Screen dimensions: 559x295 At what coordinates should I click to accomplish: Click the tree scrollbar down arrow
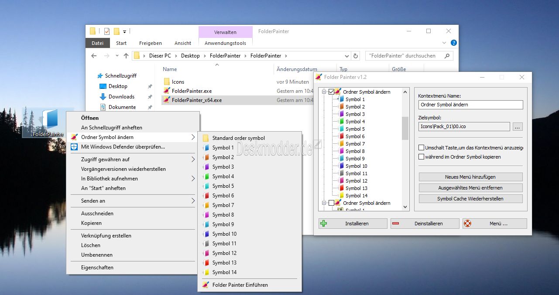405,207
